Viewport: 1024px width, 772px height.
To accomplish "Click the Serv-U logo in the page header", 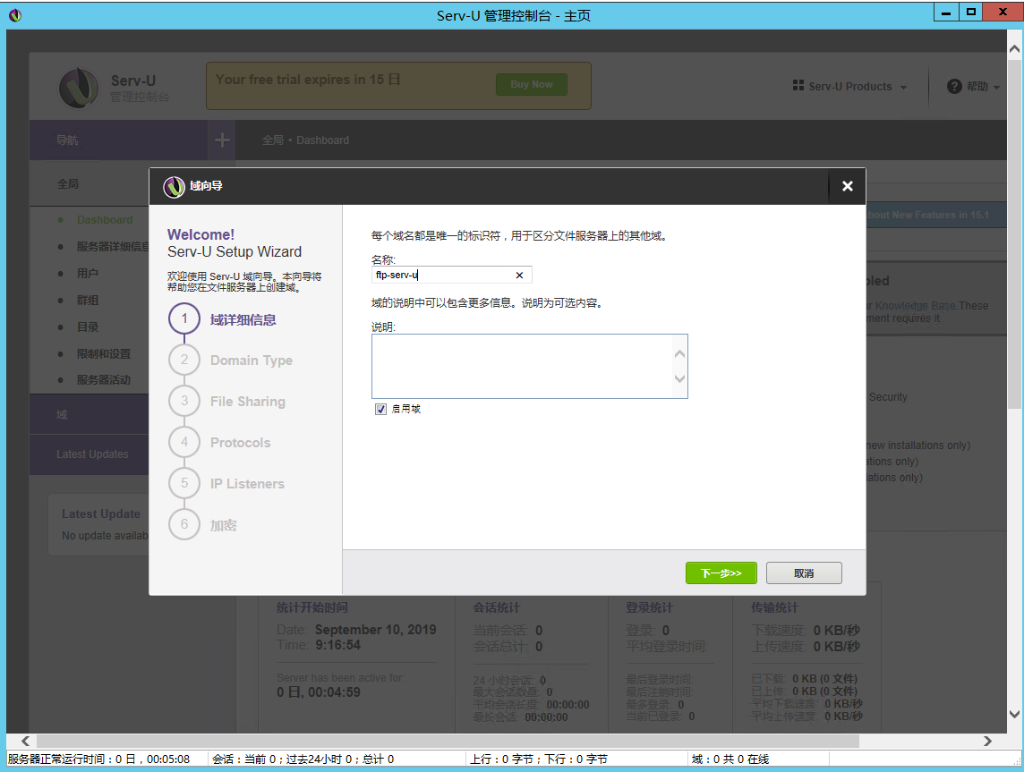I will [79, 88].
